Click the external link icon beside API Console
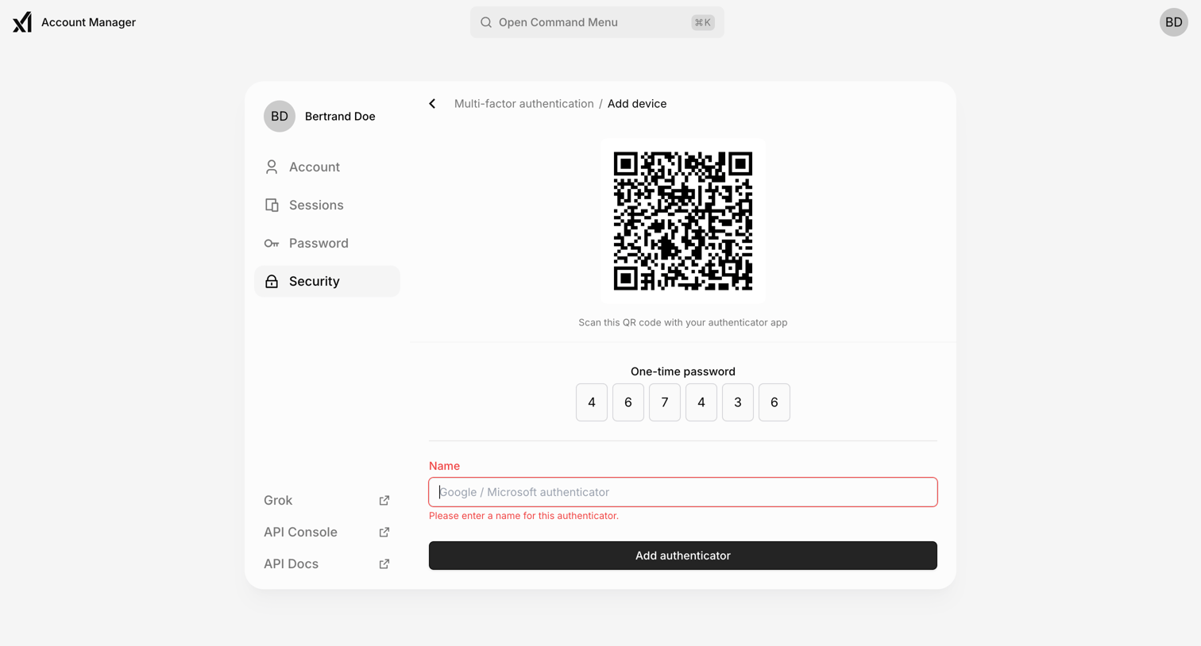Viewport: 1201px width, 646px height. (x=384, y=533)
